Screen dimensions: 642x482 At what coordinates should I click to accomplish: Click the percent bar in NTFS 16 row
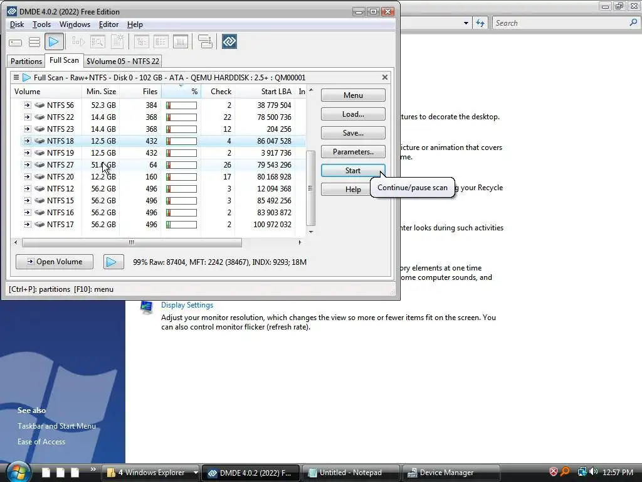(181, 213)
